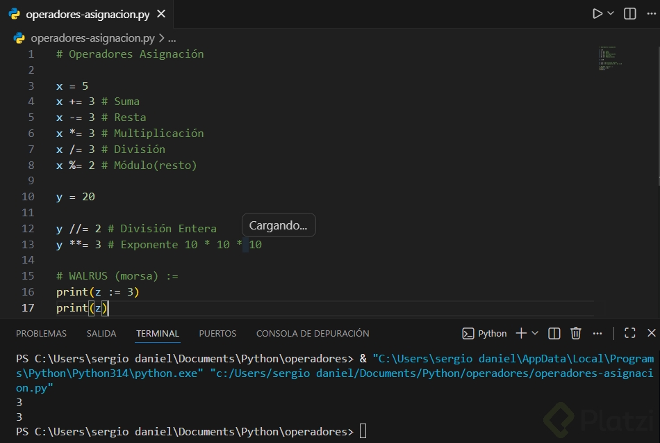Open the SALIDA panel tab
Screen dimensions: 660x443
point(101,333)
